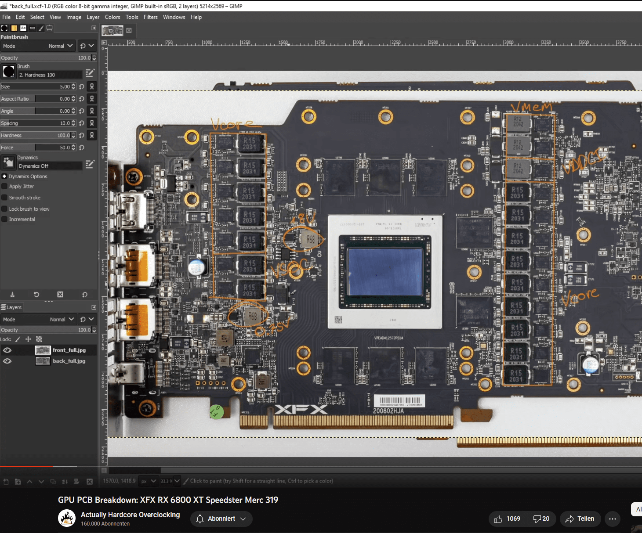
Task: Enable Lock brush to view checkbox
Action: tap(4, 209)
